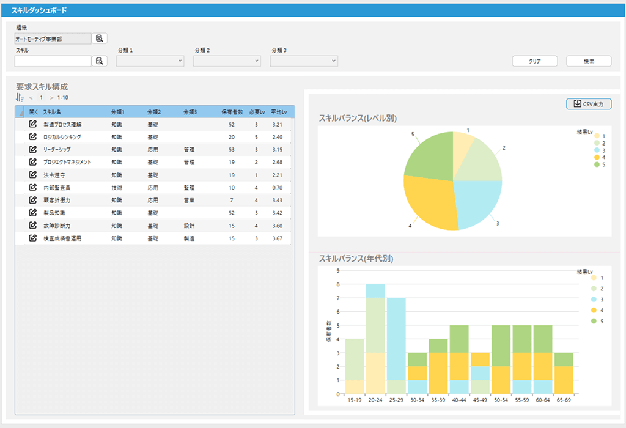Open edit icon for 法令遵守 row
Viewport: 626px width, 428px height.
pyautogui.click(x=33, y=175)
